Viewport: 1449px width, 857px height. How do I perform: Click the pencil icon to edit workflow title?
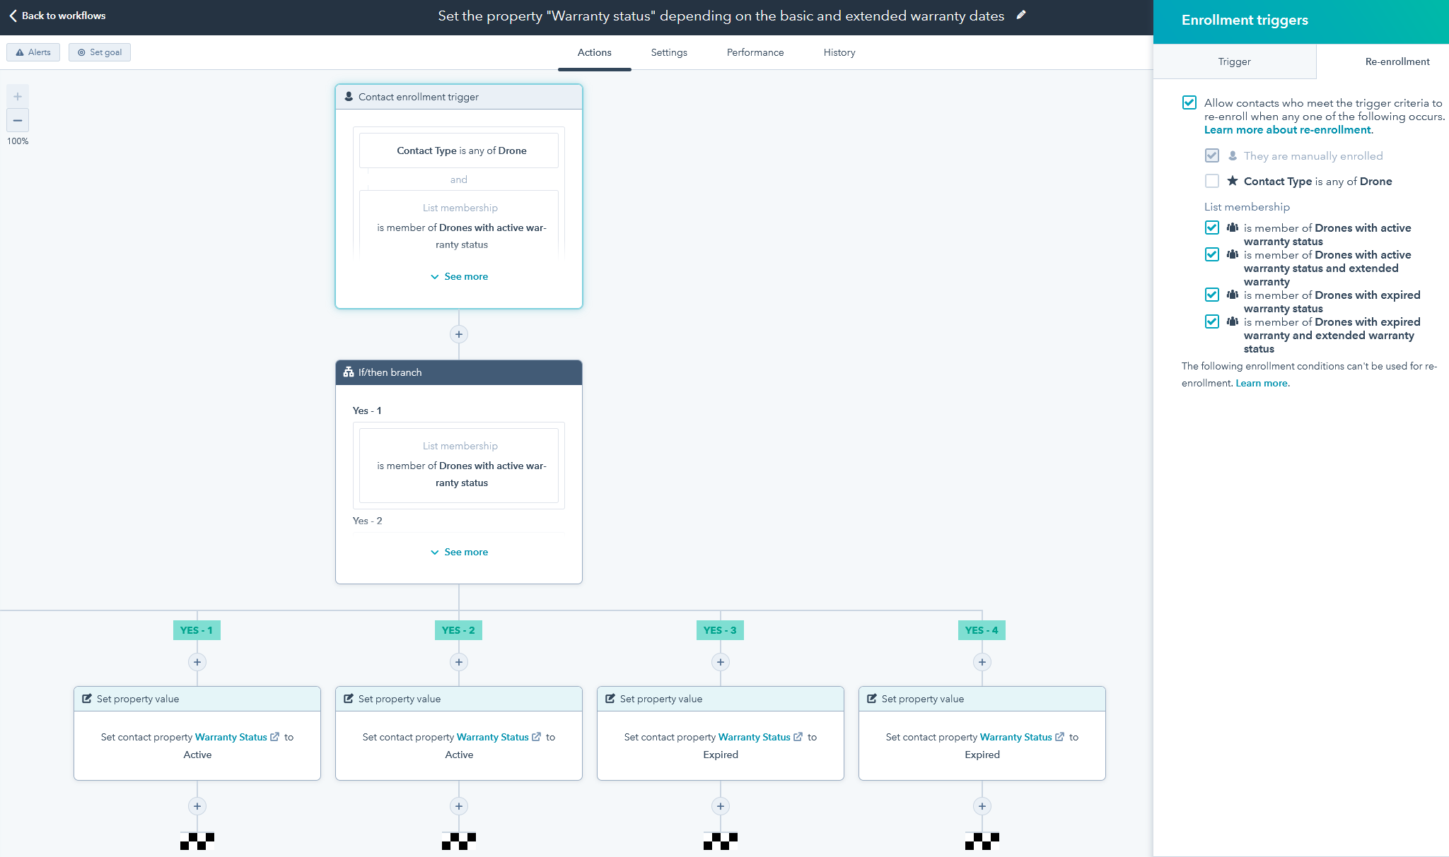(1021, 15)
